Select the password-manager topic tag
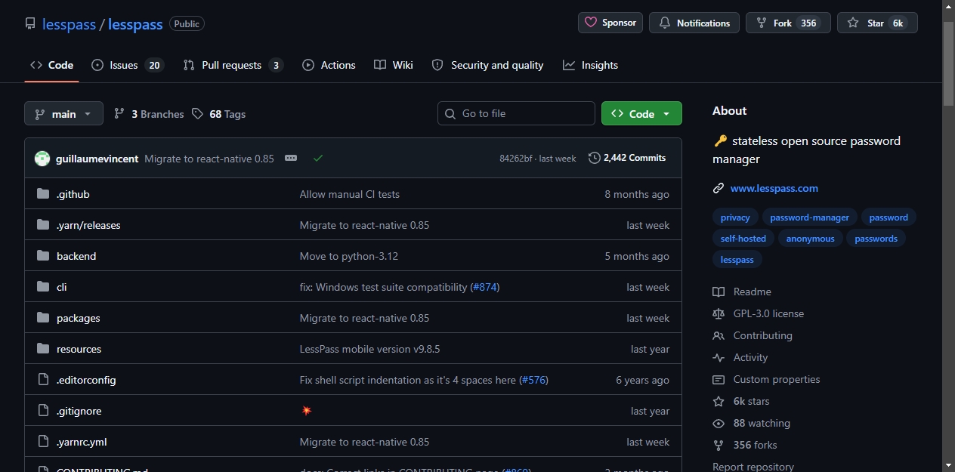The width and height of the screenshot is (955, 472). coord(809,217)
